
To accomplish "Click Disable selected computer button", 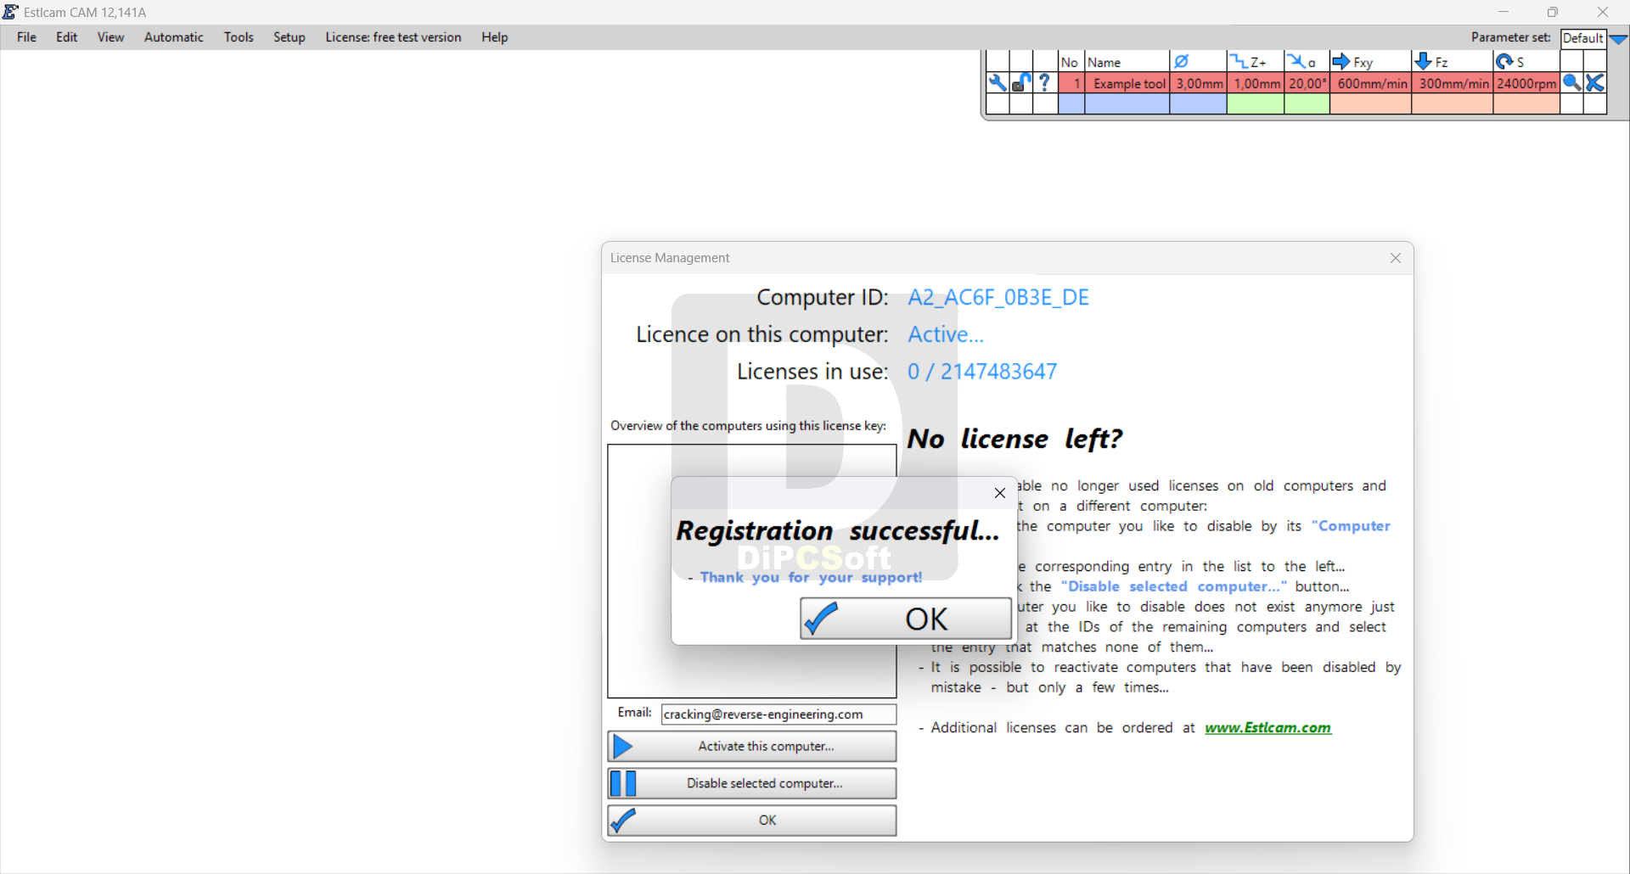I will [751, 783].
